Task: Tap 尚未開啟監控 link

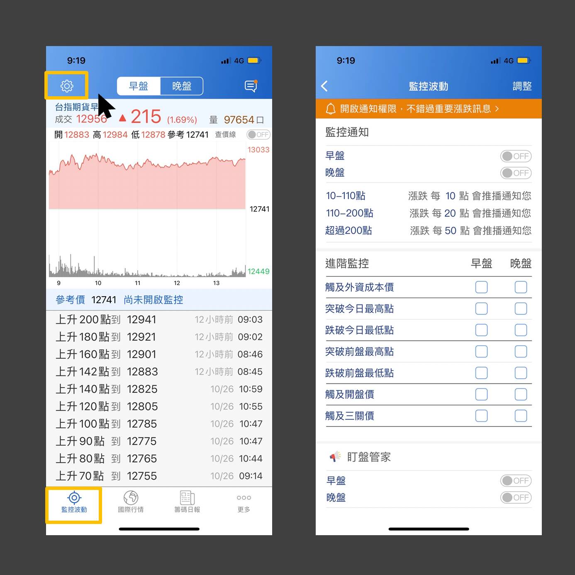Action: 153,300
